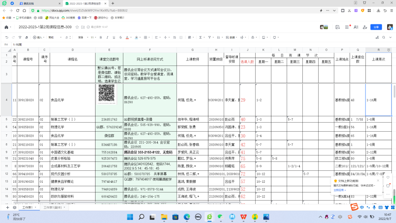
Task: Open the font color red A picker
Action: (x=127, y=38)
